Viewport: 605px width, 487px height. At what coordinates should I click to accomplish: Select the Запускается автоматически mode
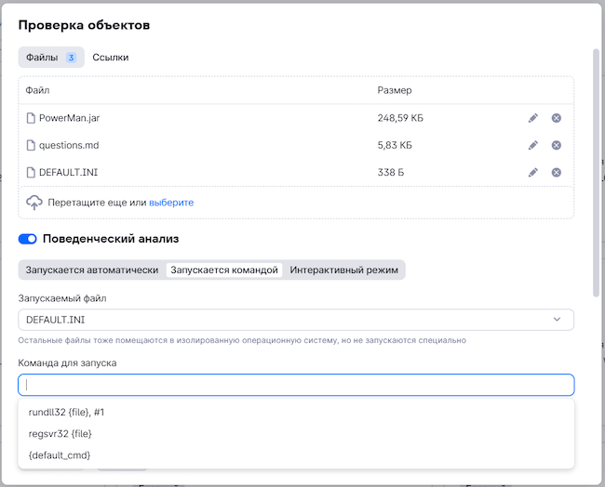92,270
